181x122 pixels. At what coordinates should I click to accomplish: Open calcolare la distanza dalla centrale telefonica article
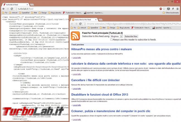tap(126, 64)
